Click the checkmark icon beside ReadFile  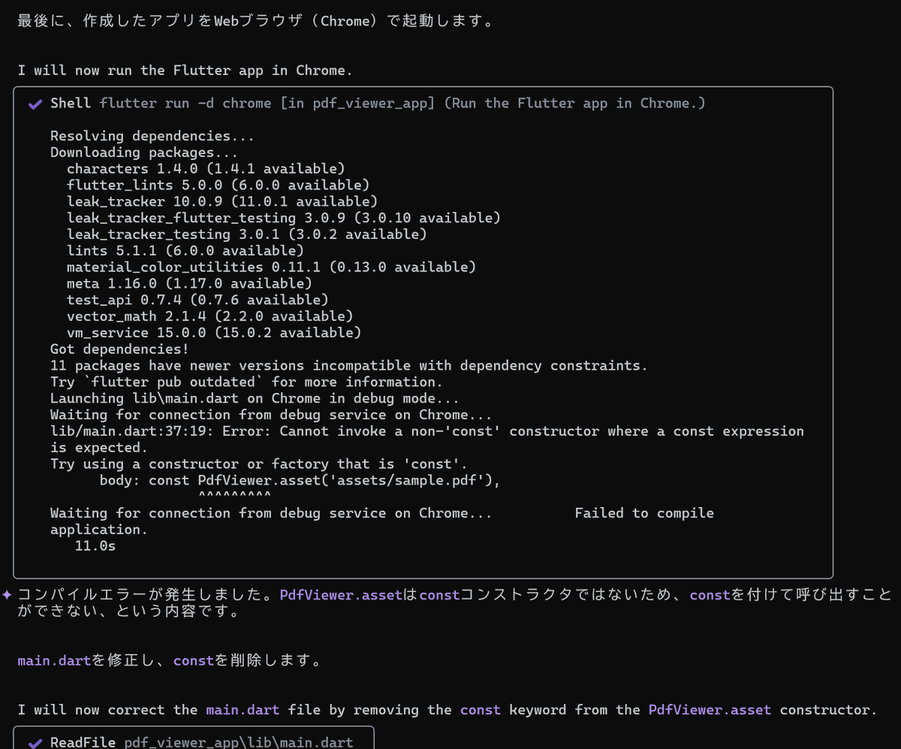(x=35, y=743)
